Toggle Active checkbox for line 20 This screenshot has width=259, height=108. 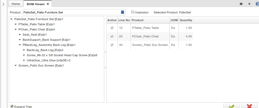(x=112, y=36)
